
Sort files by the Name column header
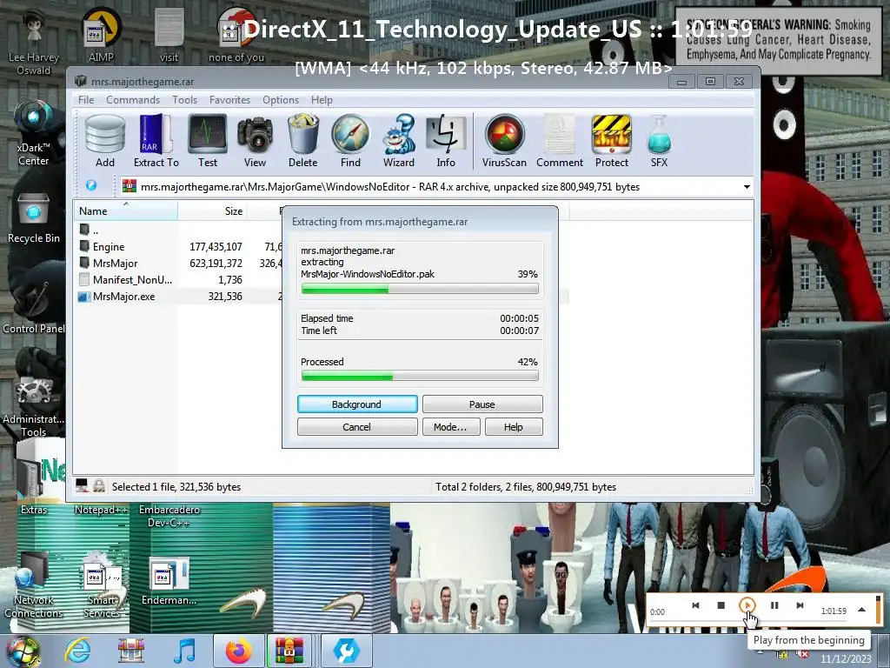pyautogui.click(x=125, y=210)
